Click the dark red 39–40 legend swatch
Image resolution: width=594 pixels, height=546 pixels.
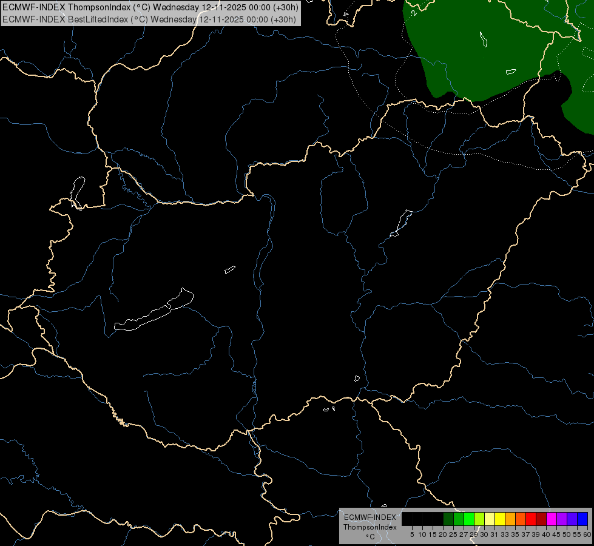pyautogui.click(x=541, y=519)
